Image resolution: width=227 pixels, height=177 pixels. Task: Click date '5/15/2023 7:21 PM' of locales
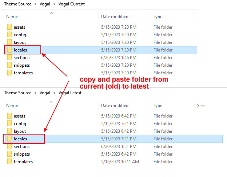click(119, 139)
